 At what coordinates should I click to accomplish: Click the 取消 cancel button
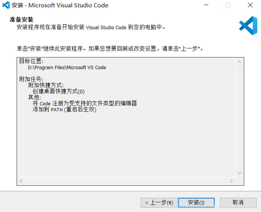pyautogui.click(x=238, y=202)
